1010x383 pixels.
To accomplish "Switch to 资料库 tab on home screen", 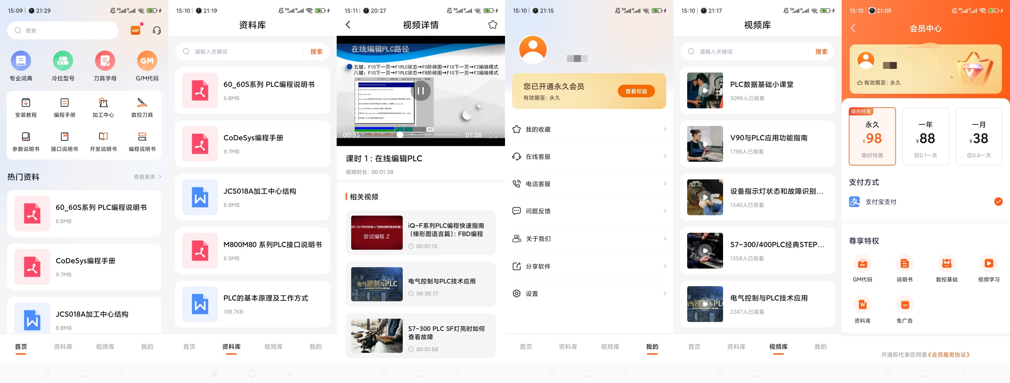I will (x=63, y=347).
